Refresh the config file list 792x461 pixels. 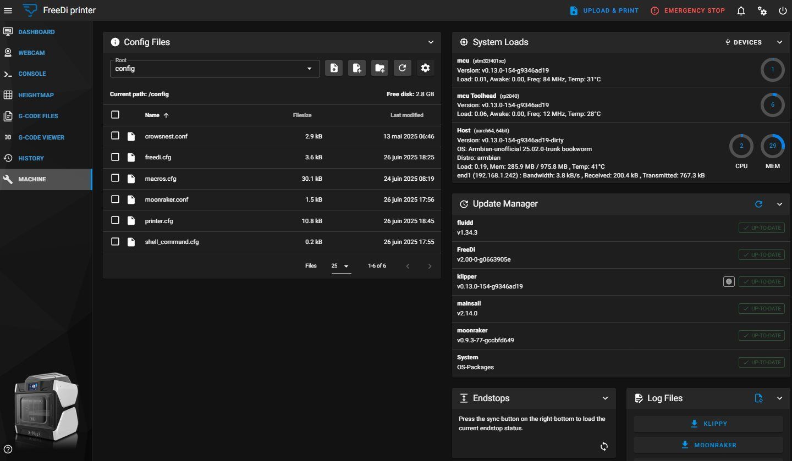click(x=403, y=68)
